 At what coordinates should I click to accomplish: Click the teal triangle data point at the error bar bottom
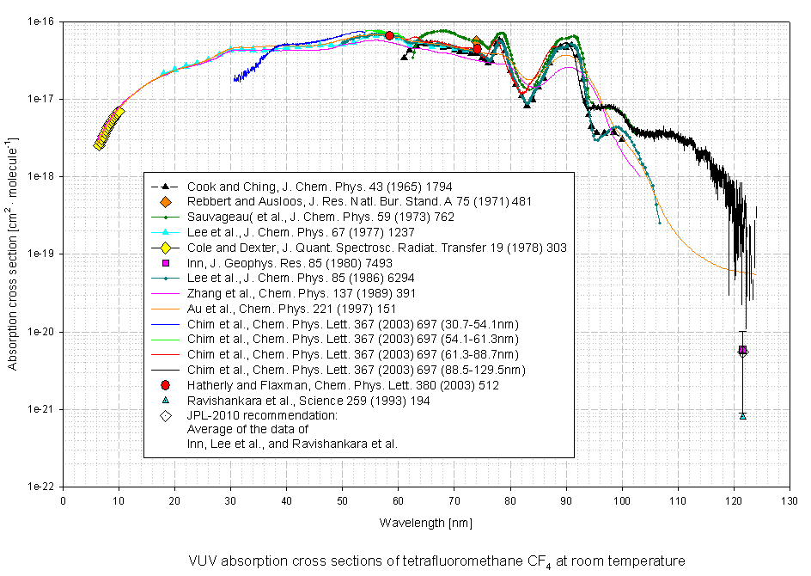pos(742,416)
